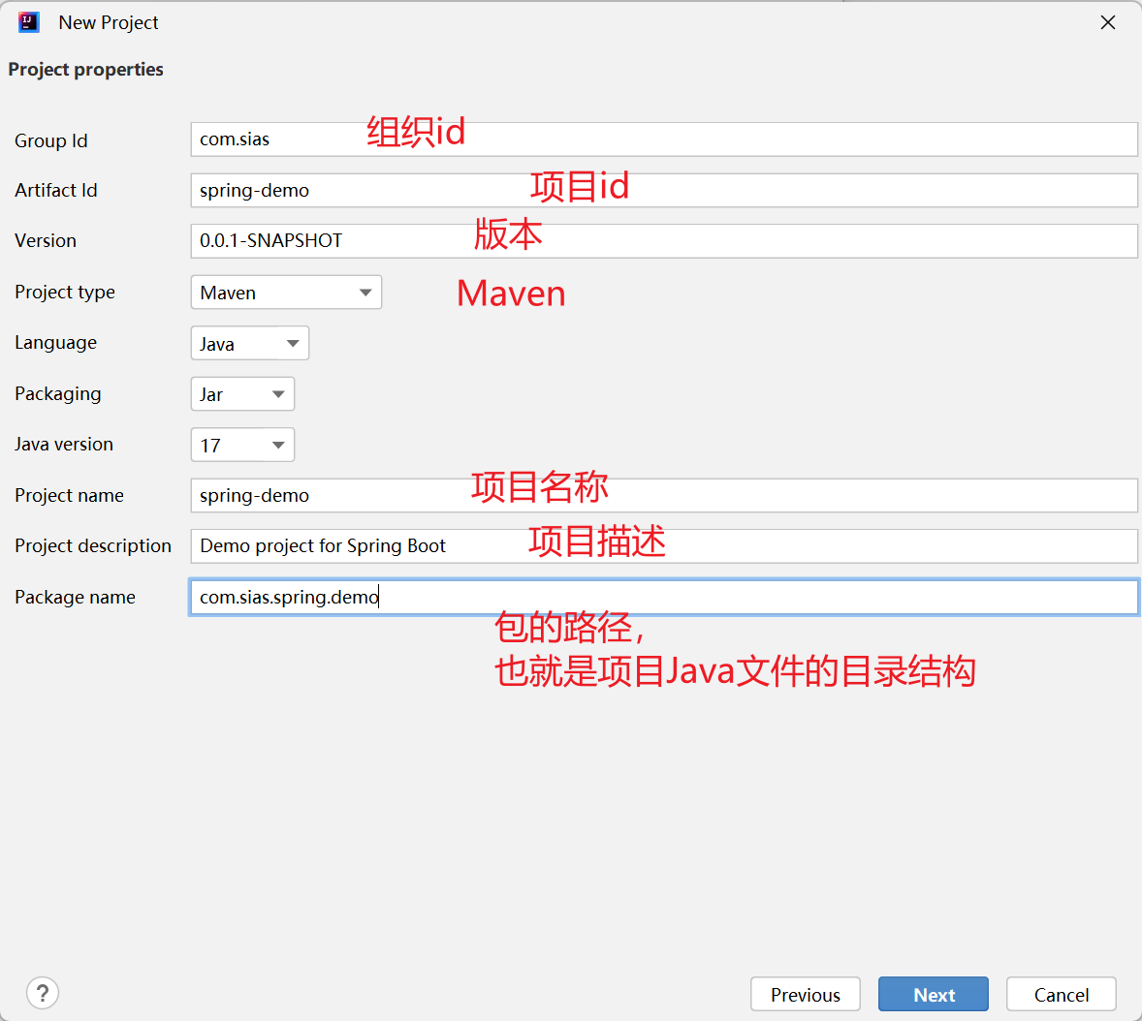Click the Java version label
Screen dimensions: 1142x1021
[x=63, y=444]
